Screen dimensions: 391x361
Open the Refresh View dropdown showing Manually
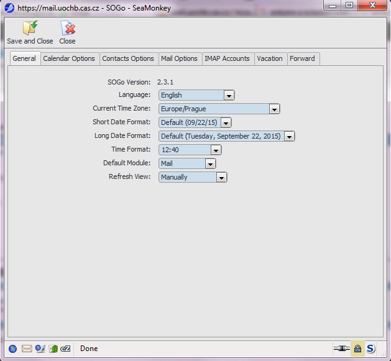193,177
